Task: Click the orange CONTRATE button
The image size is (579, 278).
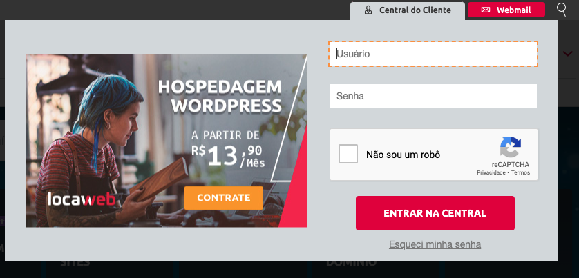Action: tap(224, 198)
